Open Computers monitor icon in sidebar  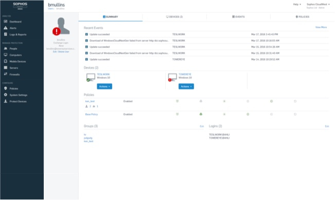(6, 55)
